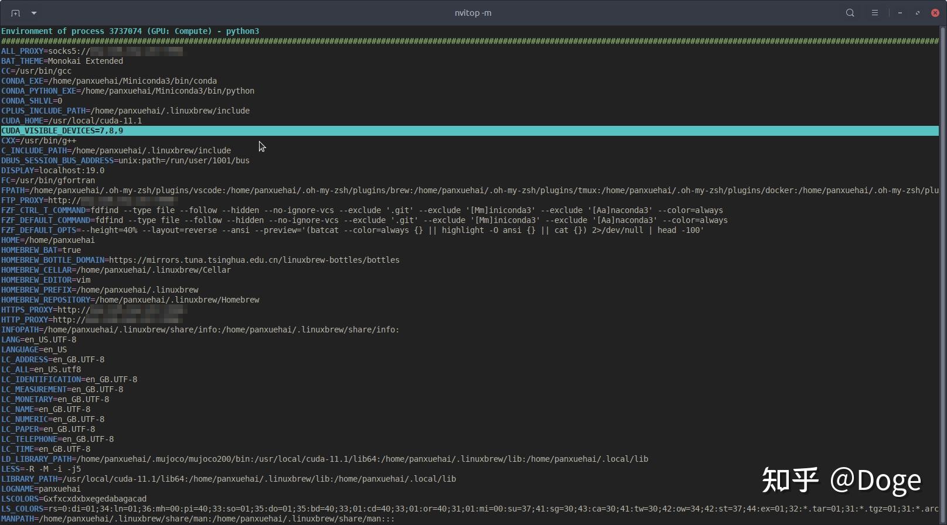Select the LIBRARY_PATH cuda lib64 line
Image resolution: width=947 pixels, height=525 pixels.
click(229, 479)
